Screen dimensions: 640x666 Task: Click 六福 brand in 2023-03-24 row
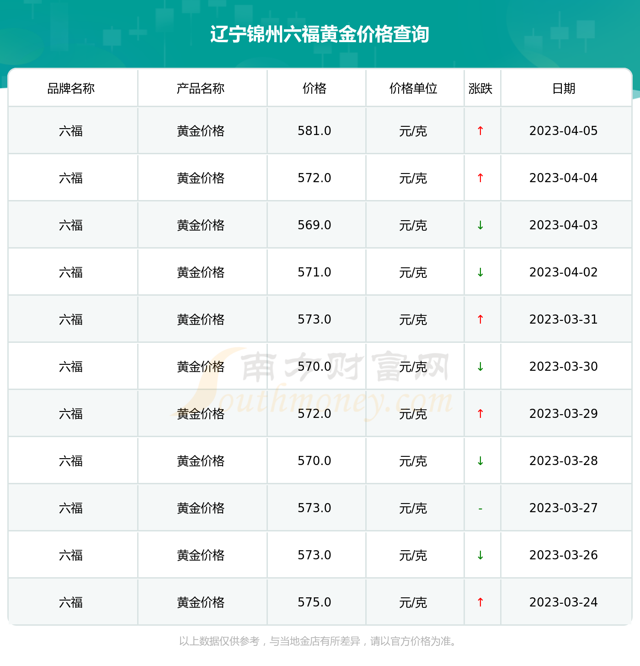pos(71,602)
